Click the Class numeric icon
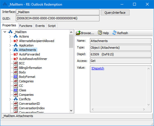This screenshot has width=154, height=126. (16, 90)
